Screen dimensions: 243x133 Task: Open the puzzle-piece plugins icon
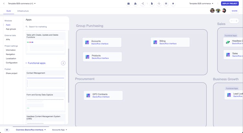point(135,4)
